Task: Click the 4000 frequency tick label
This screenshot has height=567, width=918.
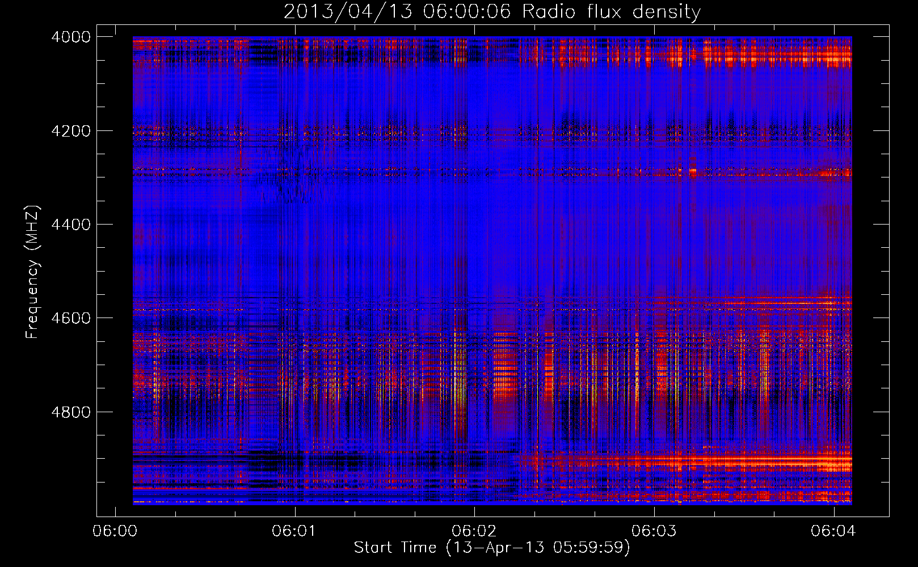Action: pos(71,37)
